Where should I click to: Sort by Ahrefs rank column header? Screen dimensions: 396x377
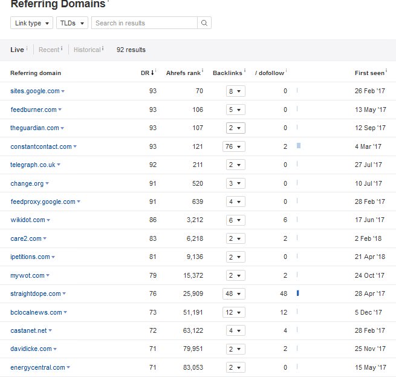(x=183, y=73)
